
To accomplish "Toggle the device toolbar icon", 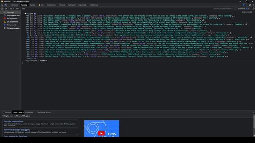I will [6, 5].
